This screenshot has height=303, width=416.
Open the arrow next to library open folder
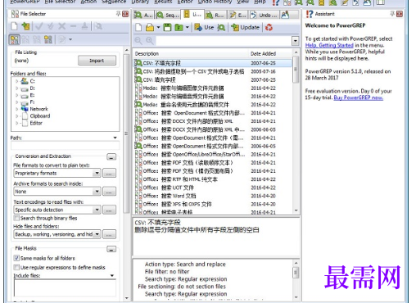158,27
